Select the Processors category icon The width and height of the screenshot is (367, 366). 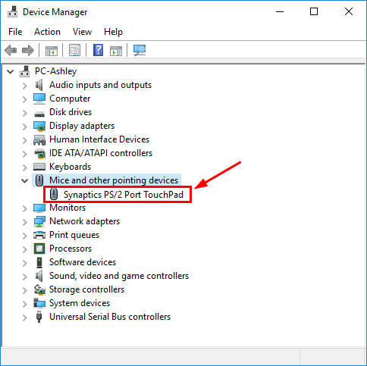[39, 249]
